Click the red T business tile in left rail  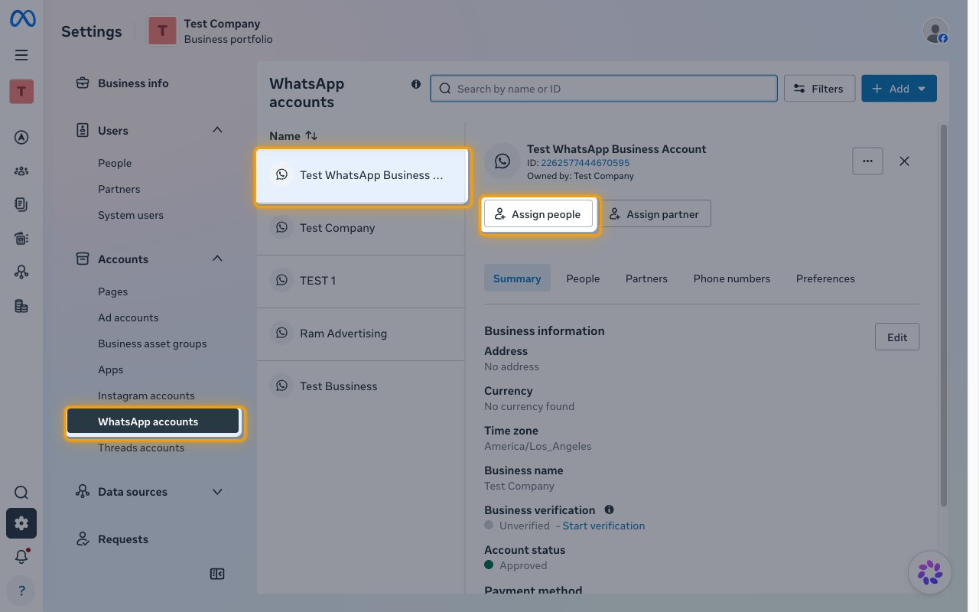click(x=21, y=92)
